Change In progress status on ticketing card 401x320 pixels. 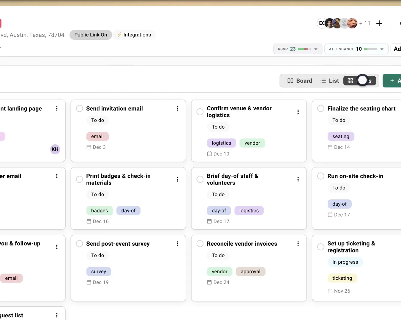point(345,262)
